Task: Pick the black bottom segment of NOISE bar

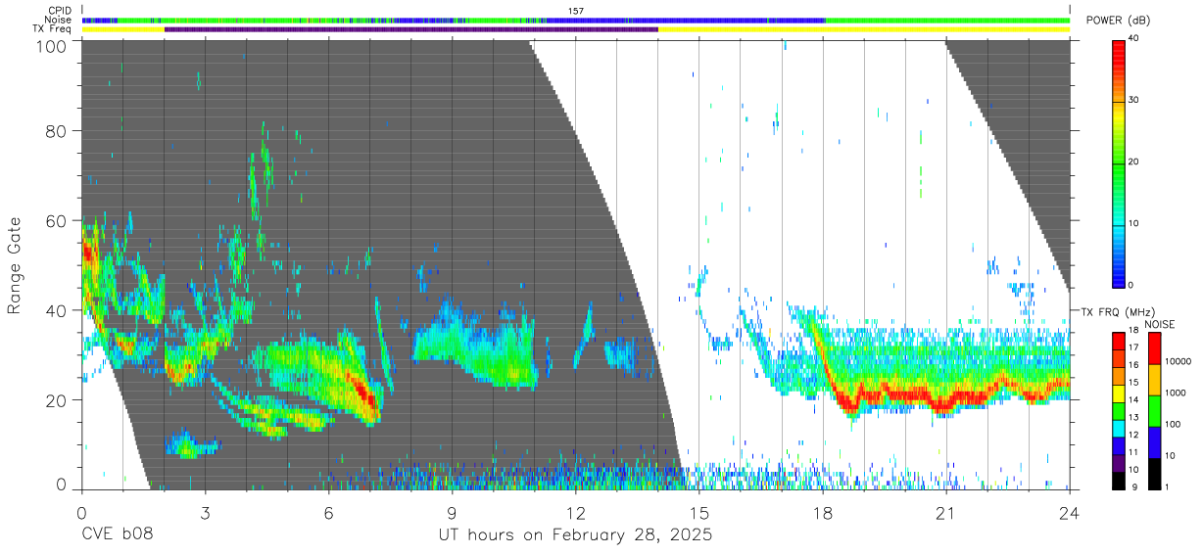Action: point(1153,473)
